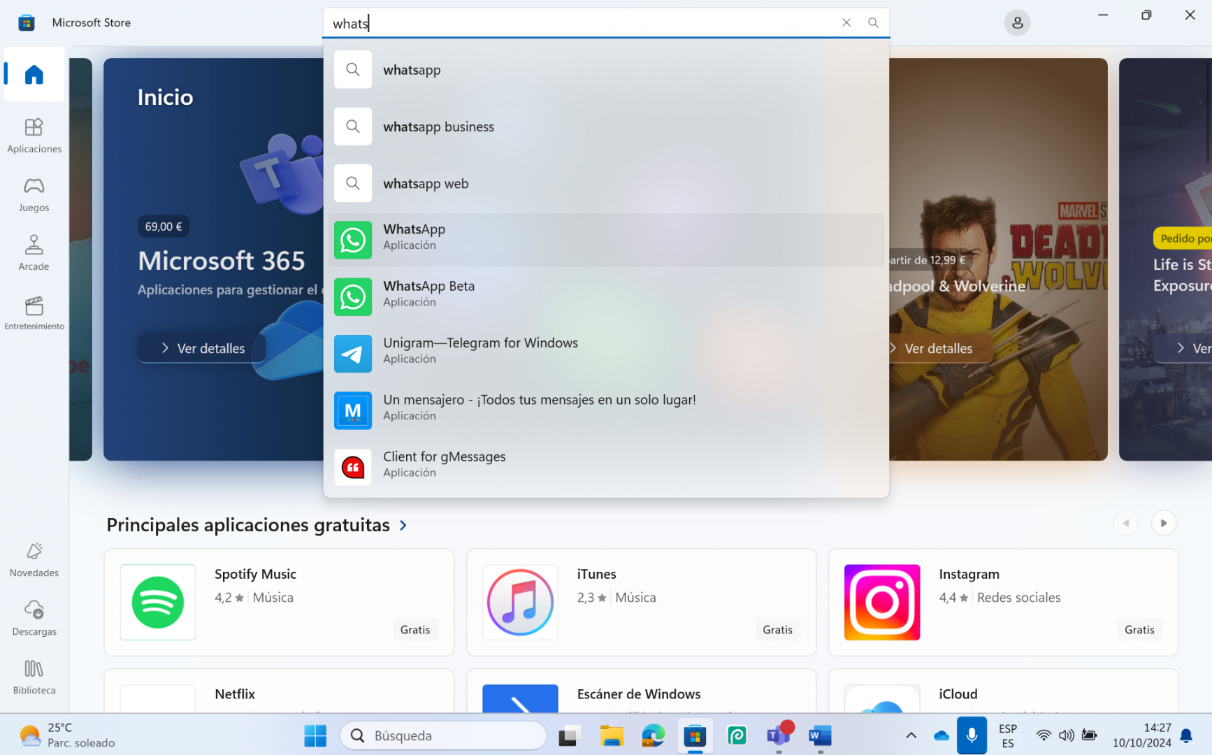Screen dimensions: 1212x755
Task: Open the Novedades page
Action: (x=34, y=560)
